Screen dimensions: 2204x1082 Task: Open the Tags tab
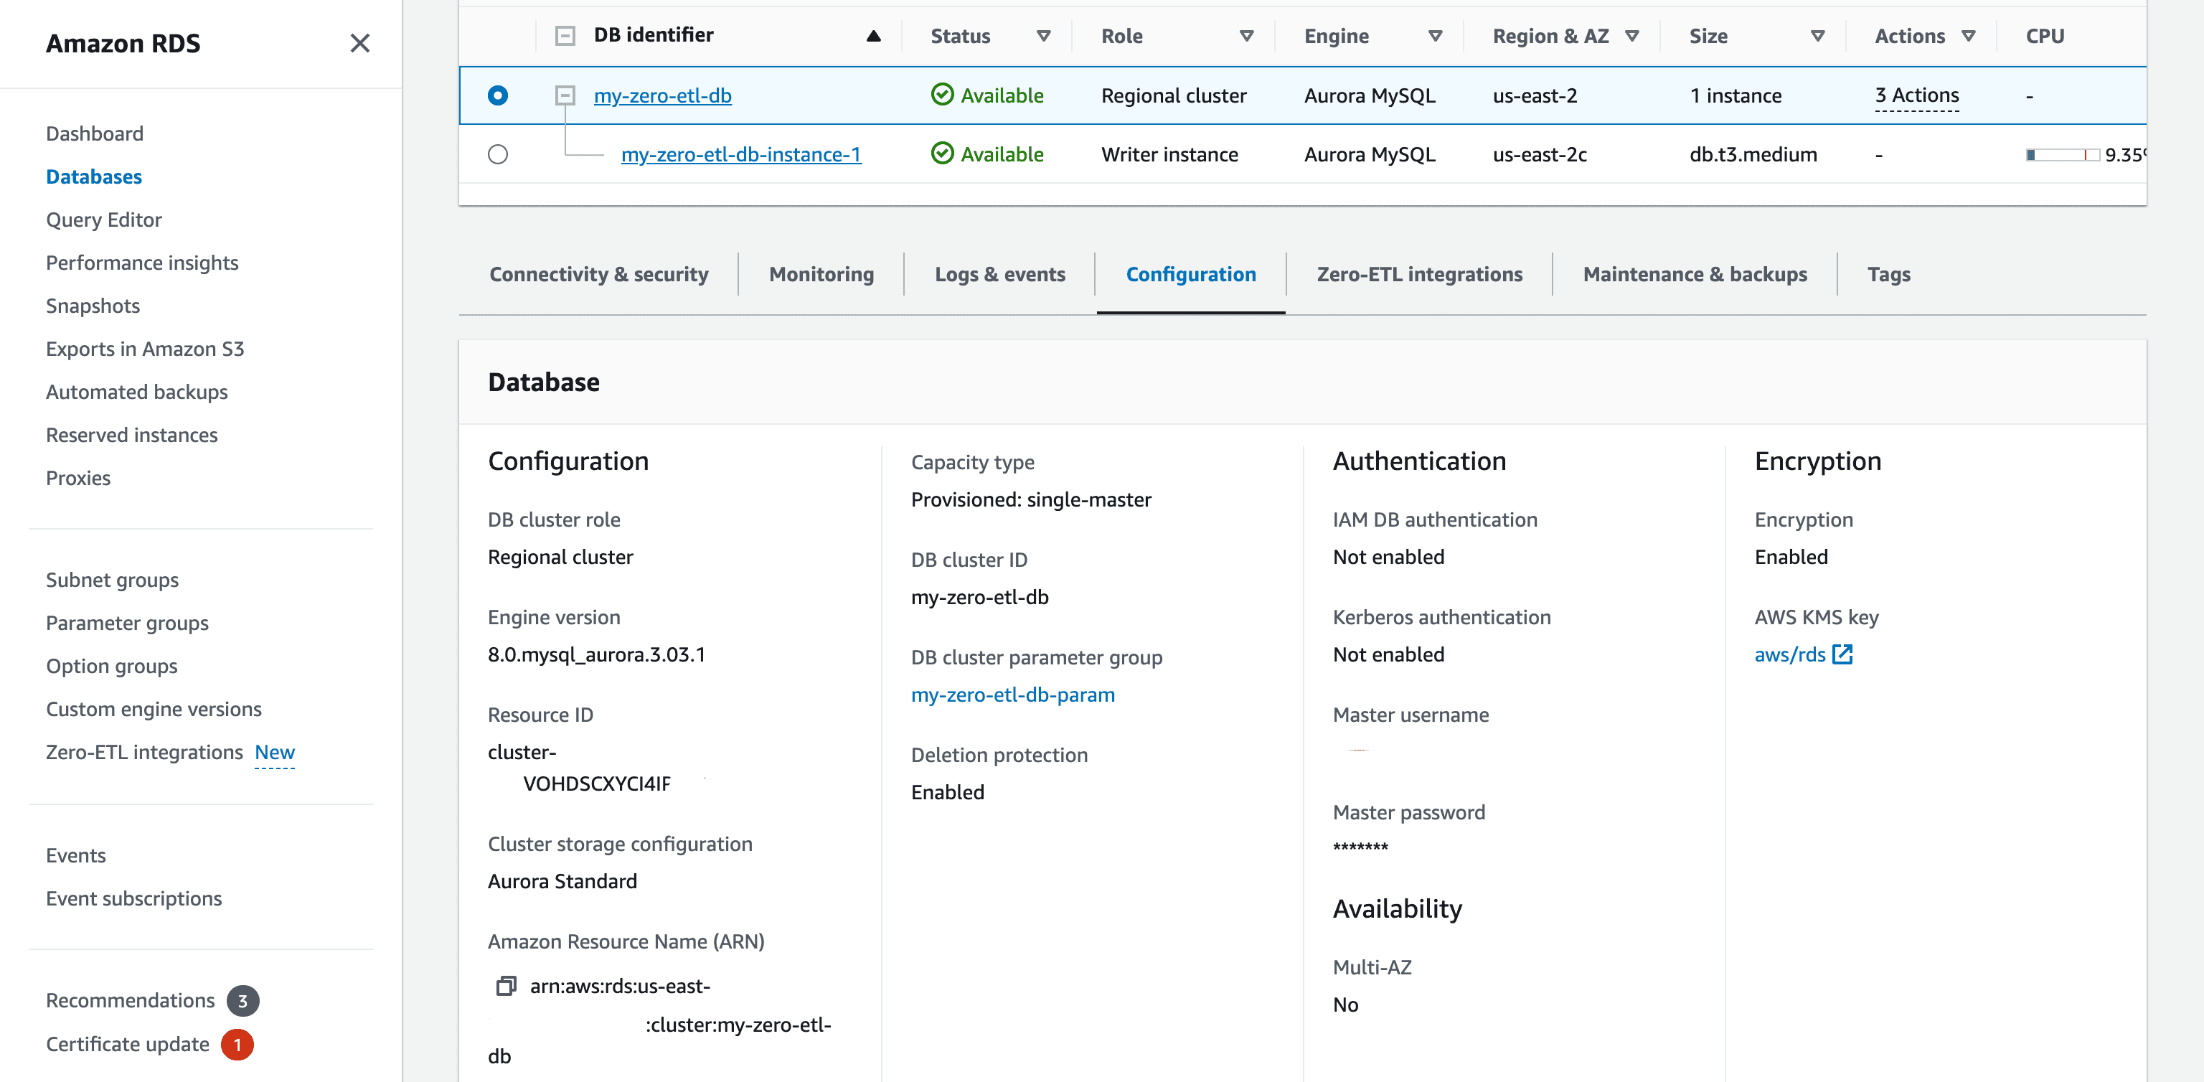point(1888,273)
